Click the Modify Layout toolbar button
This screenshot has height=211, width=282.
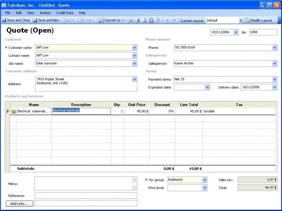coord(259,20)
